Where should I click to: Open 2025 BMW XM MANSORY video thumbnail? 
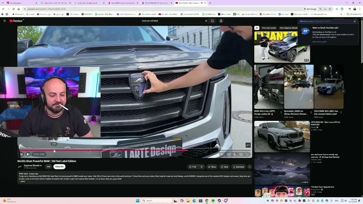point(282,137)
